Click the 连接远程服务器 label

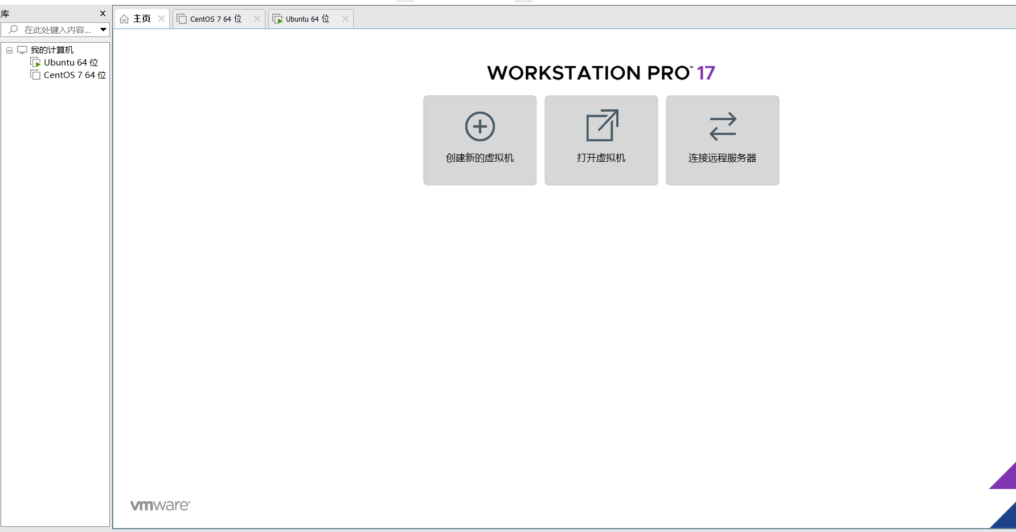722,158
